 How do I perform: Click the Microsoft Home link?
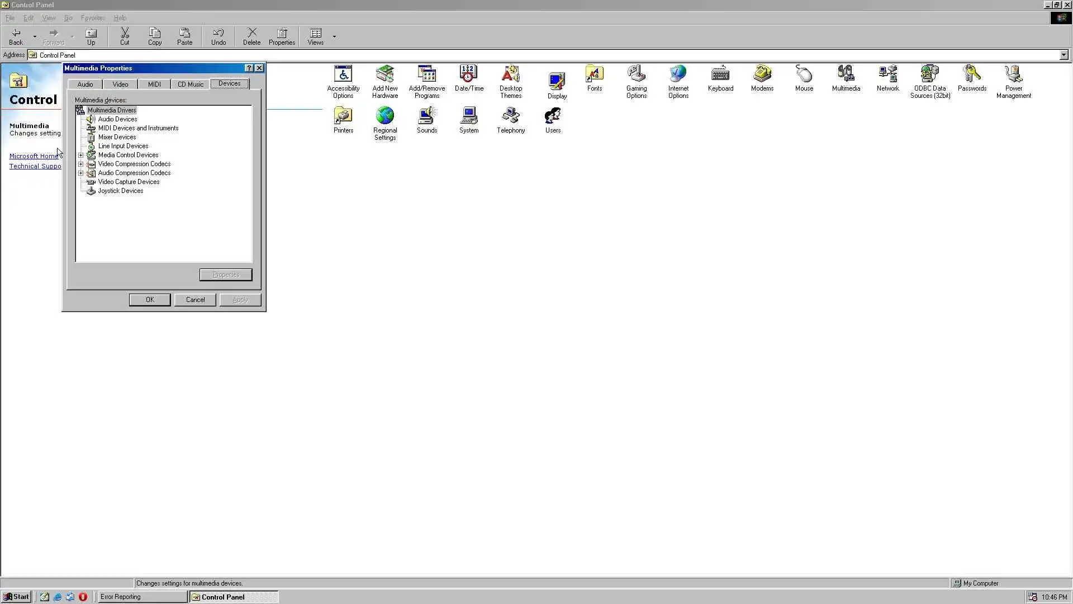34,156
